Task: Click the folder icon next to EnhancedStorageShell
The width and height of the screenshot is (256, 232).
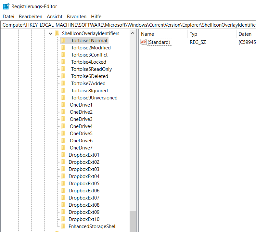Action: coord(63,226)
